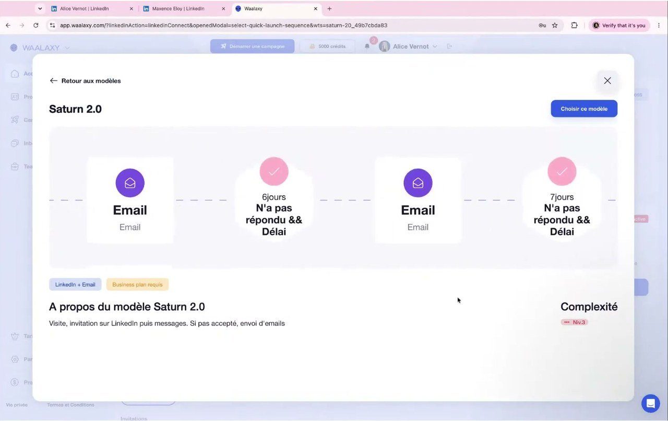Click the password key icon in address bar
This screenshot has height=421, width=668.
(x=542, y=25)
